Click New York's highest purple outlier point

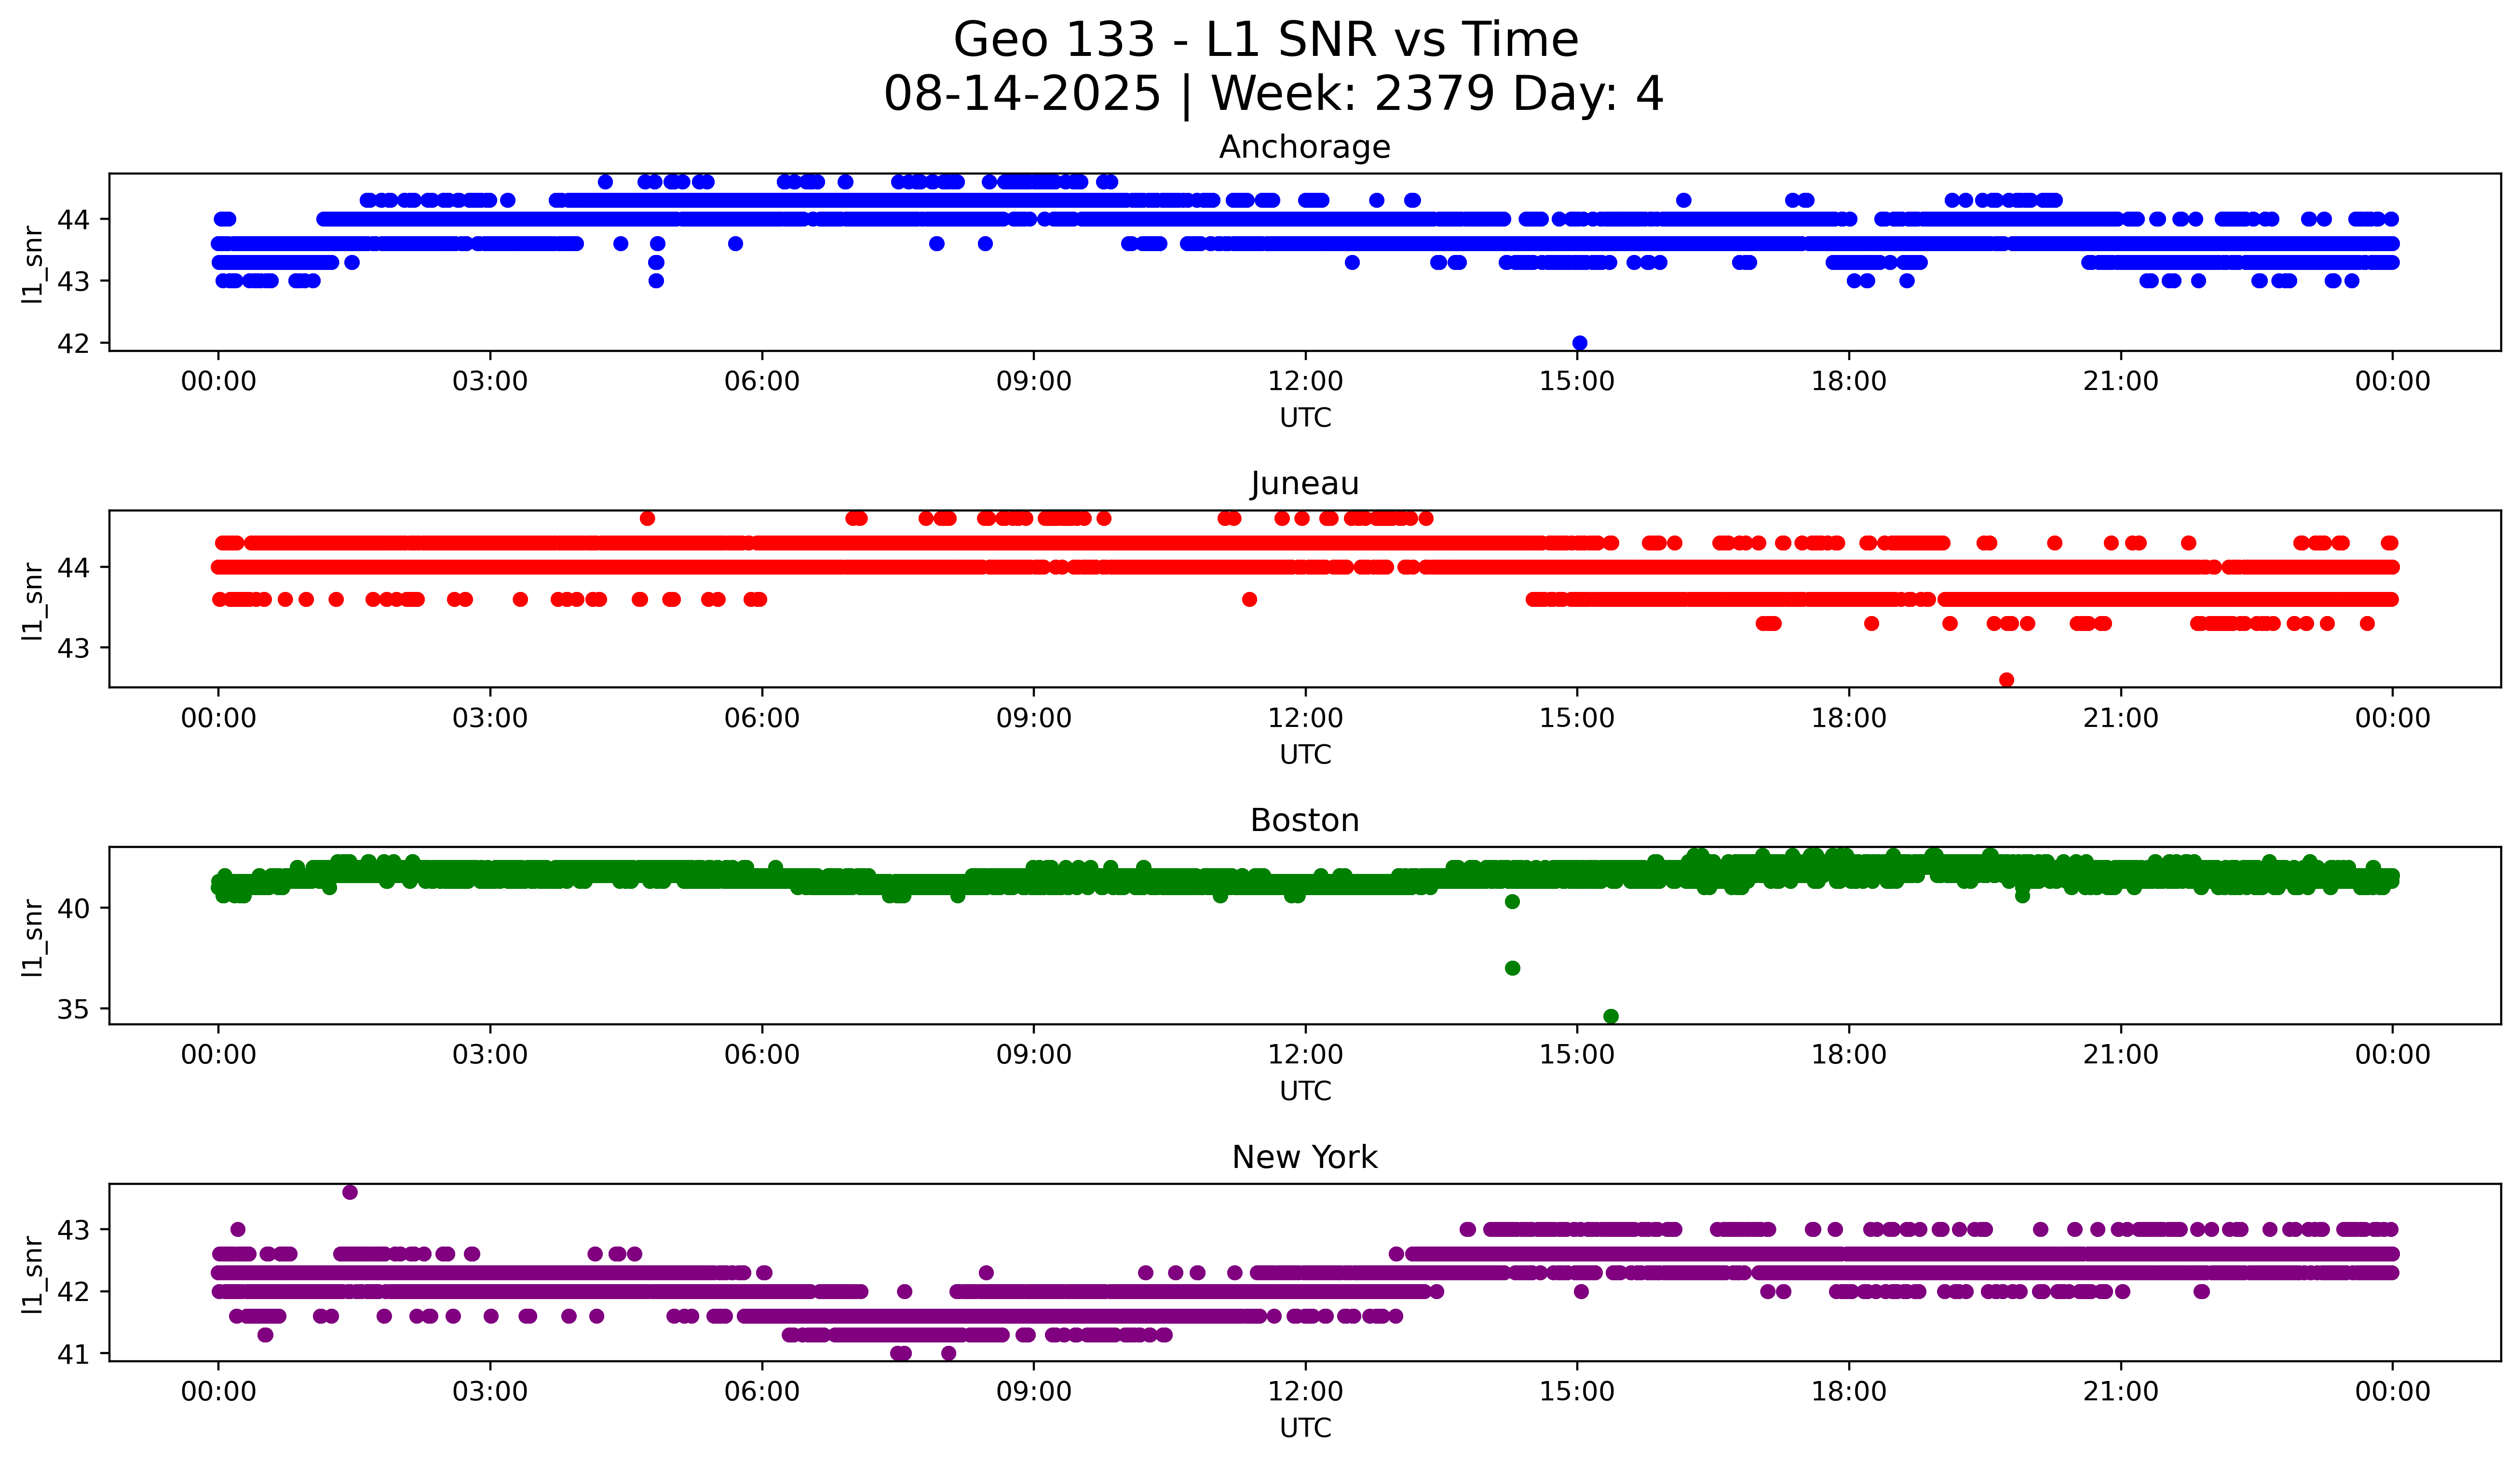pos(350,1192)
